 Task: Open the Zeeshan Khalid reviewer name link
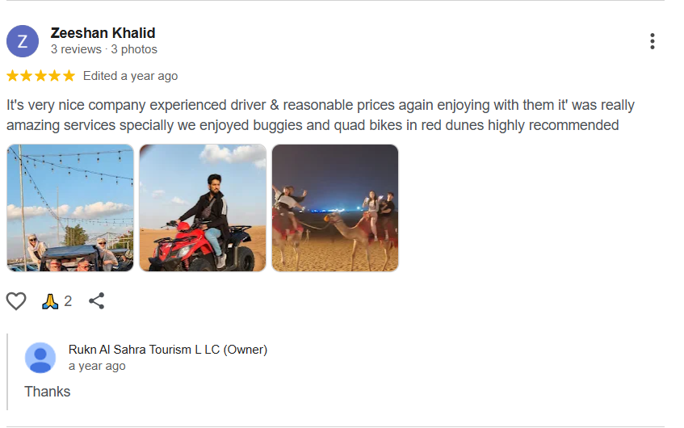click(x=103, y=33)
